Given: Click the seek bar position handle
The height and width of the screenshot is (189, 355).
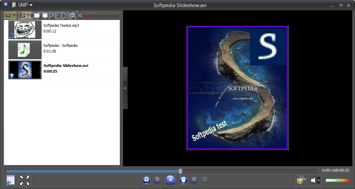Looking at the screenshot, I should coord(180,171).
